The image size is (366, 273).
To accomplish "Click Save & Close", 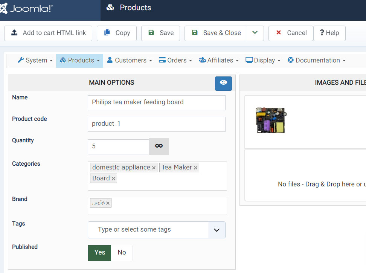I will pyautogui.click(x=215, y=33).
